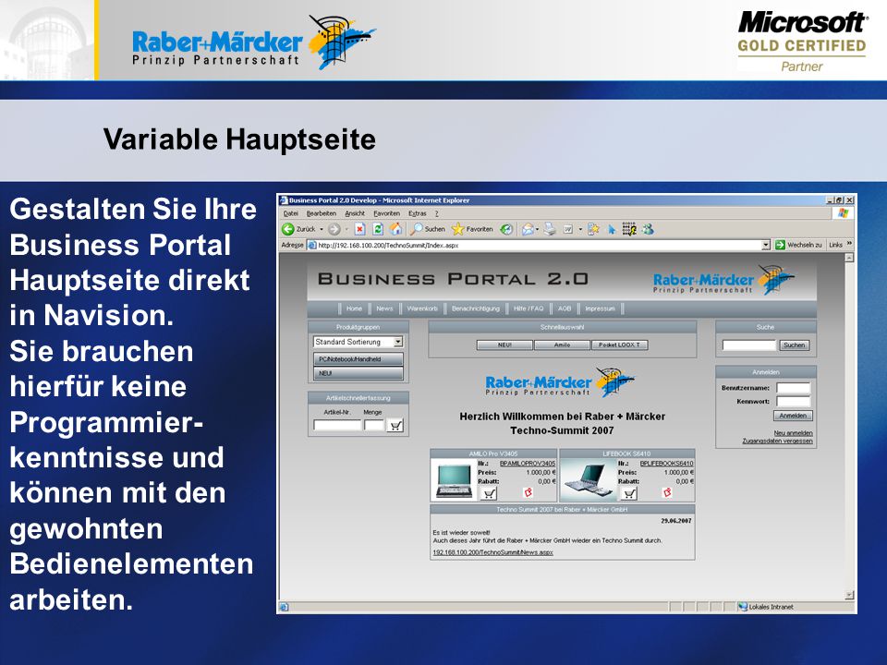This screenshot has height=665, width=887.
Task: Click the discuss icon next to Word dropdown
Action: tap(593, 229)
